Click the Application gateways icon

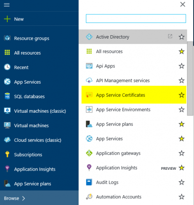(89, 153)
